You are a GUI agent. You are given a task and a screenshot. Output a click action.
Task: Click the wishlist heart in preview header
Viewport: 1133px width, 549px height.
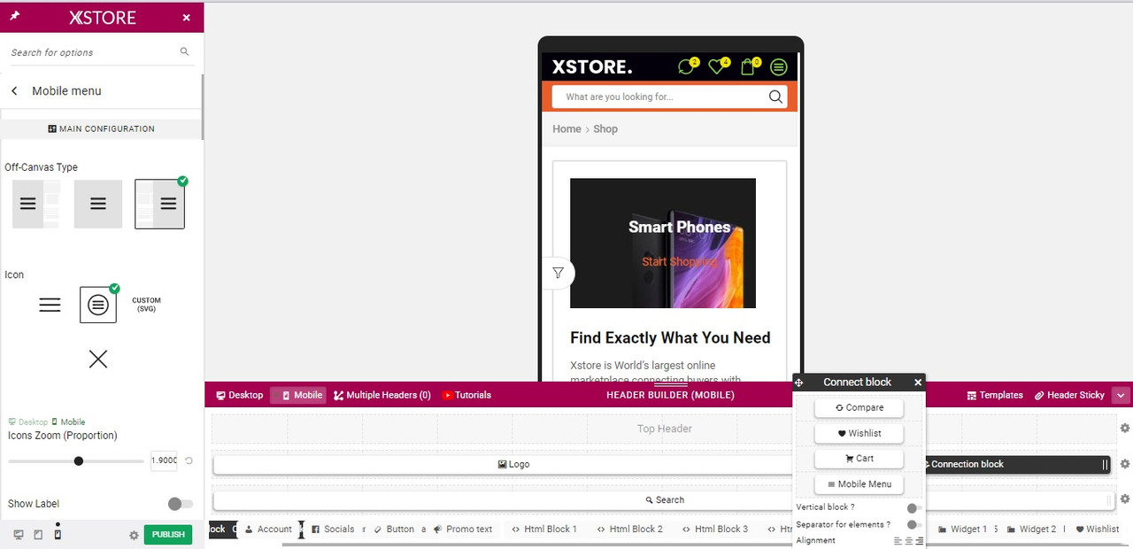[718, 66]
